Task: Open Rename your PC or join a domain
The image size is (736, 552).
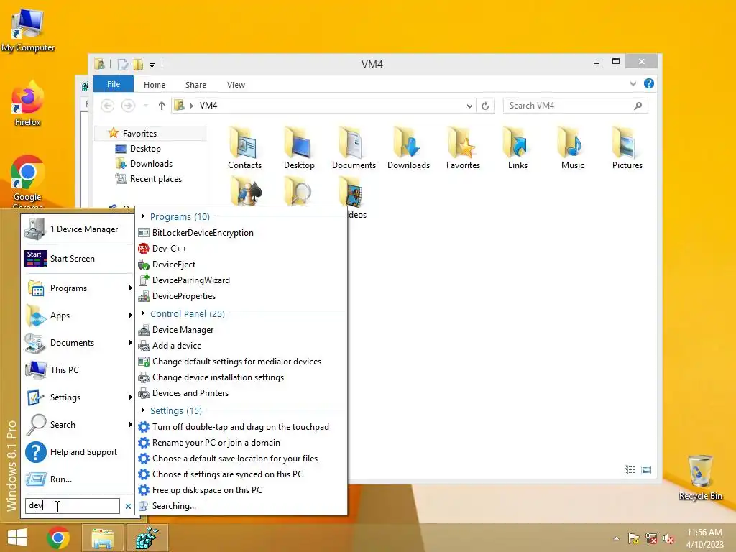Action: click(241, 443)
